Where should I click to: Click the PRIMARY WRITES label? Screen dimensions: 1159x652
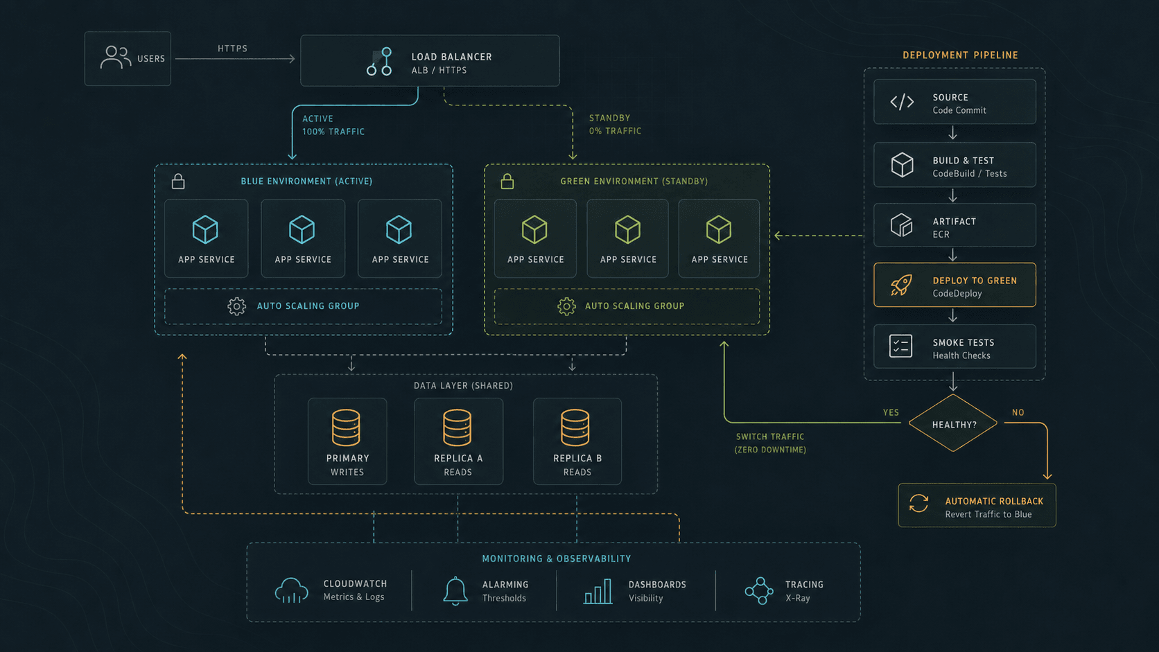coord(347,465)
